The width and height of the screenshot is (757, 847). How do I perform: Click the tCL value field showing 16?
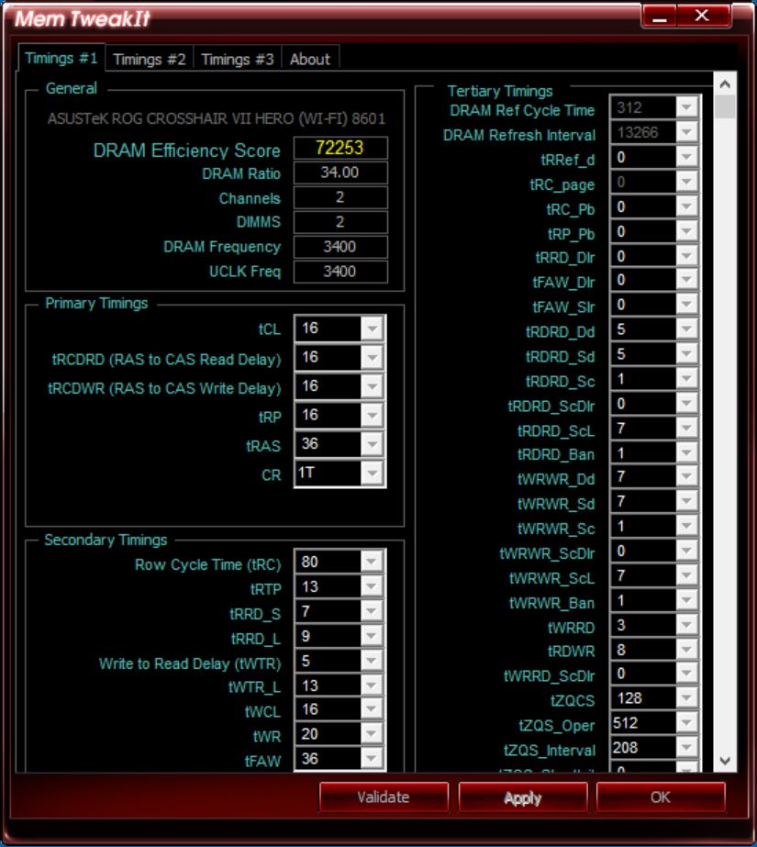[328, 329]
